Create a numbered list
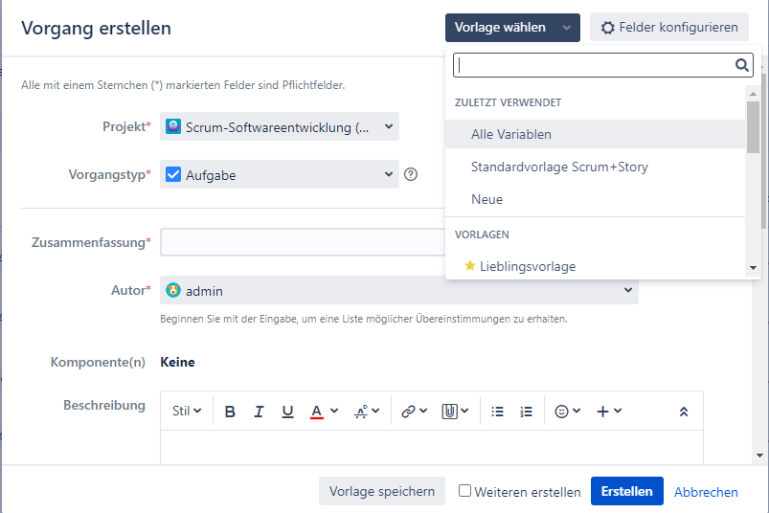Image resolution: width=769 pixels, height=513 pixels. pos(526,412)
